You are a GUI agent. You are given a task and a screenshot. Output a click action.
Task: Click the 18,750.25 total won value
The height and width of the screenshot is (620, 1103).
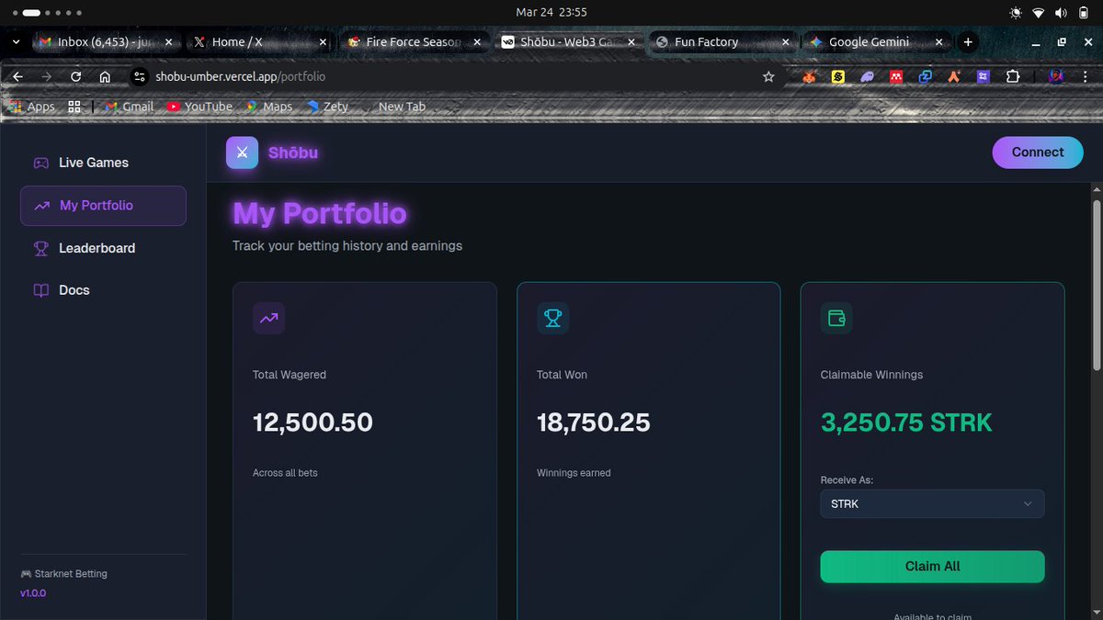(593, 423)
